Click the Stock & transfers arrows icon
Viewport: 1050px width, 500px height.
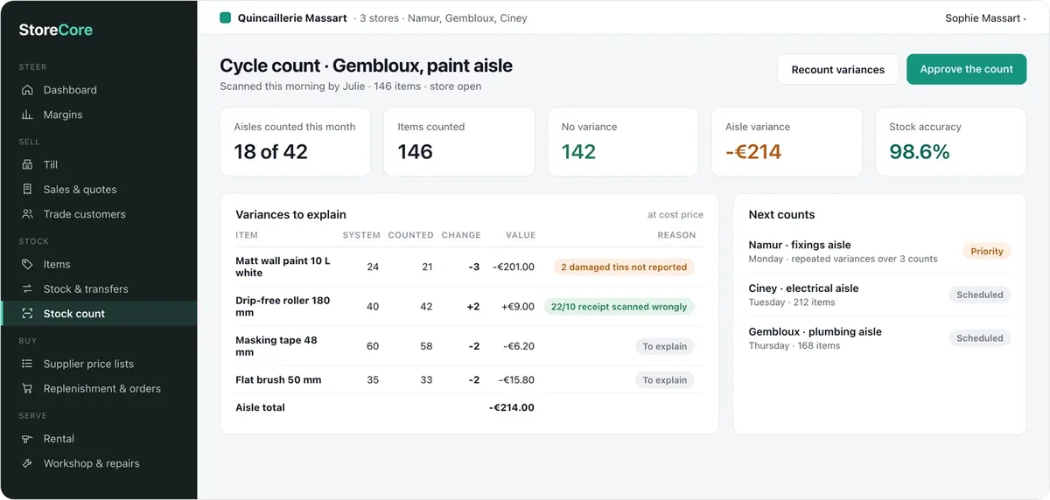tap(27, 288)
